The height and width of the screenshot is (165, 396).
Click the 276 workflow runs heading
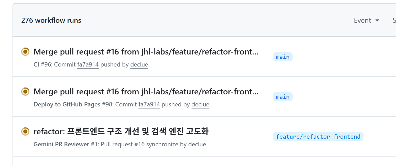tap(51, 20)
